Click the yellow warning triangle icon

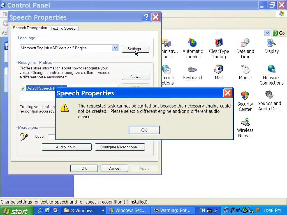pyautogui.click(x=64, y=107)
